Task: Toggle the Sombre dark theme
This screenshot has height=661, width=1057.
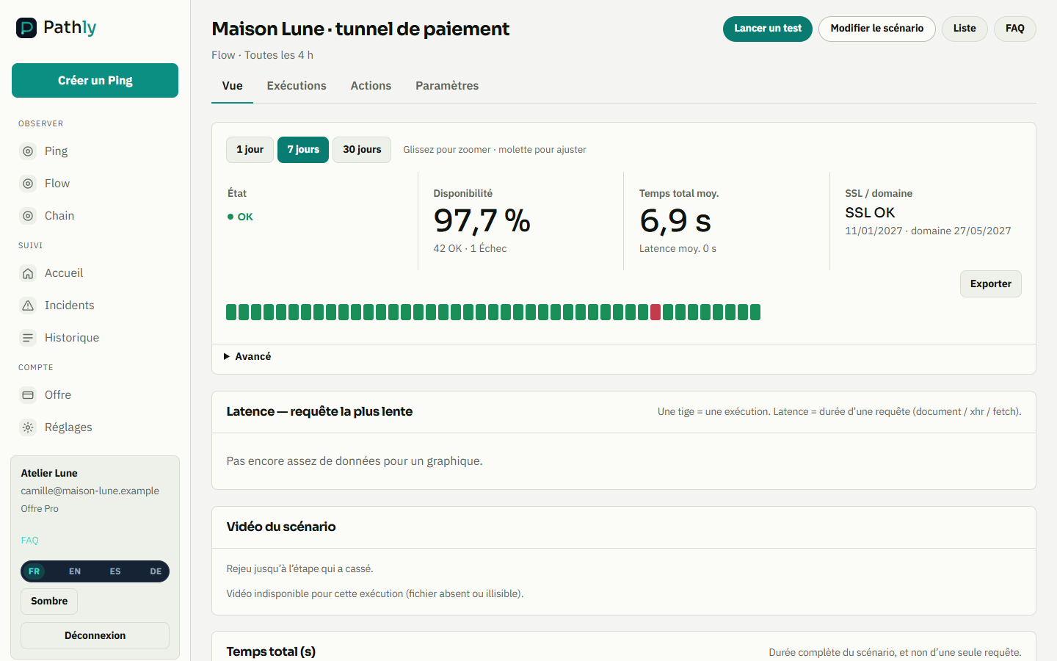Action: 49,602
